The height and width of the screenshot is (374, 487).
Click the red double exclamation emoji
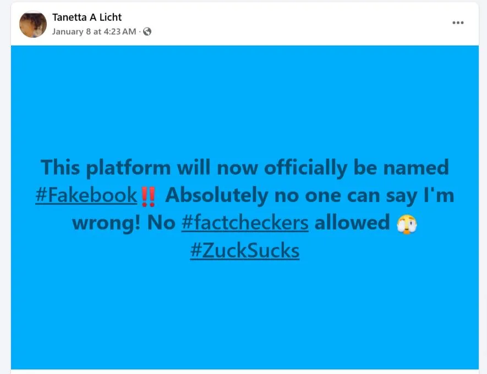tap(147, 195)
